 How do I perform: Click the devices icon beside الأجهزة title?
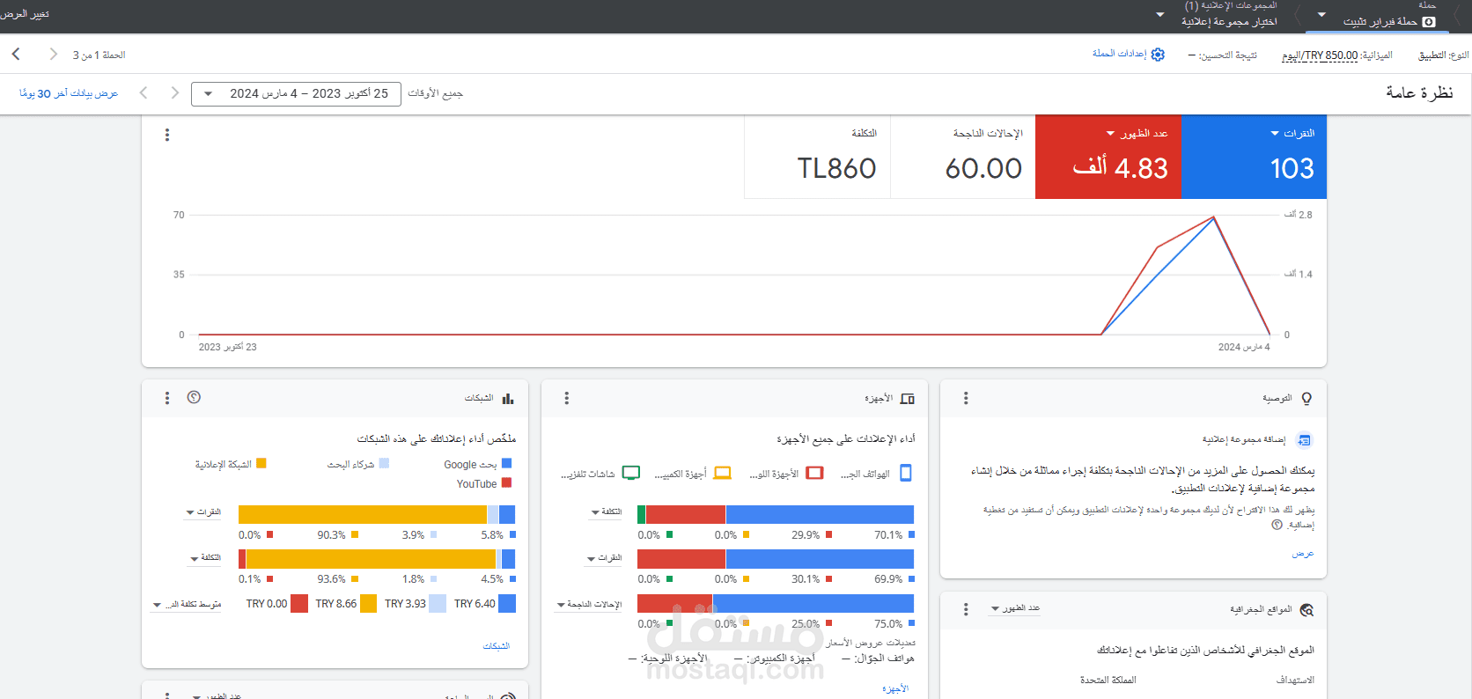[908, 399]
